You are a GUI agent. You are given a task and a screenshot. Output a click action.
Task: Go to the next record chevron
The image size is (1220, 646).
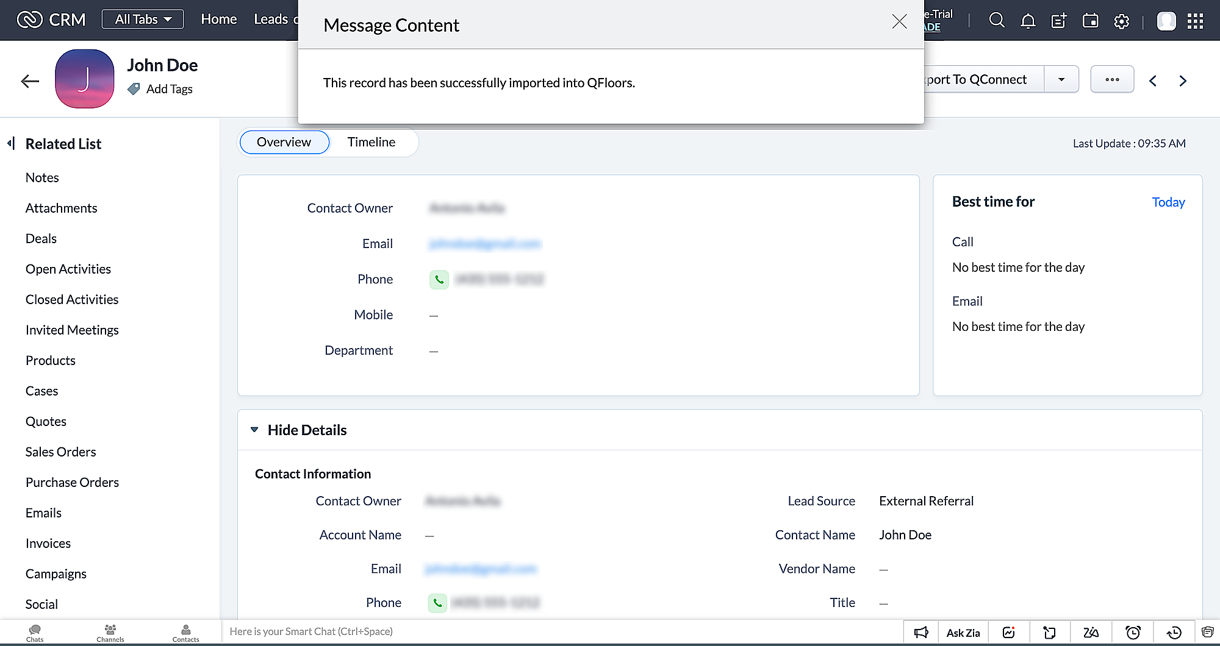click(x=1183, y=80)
